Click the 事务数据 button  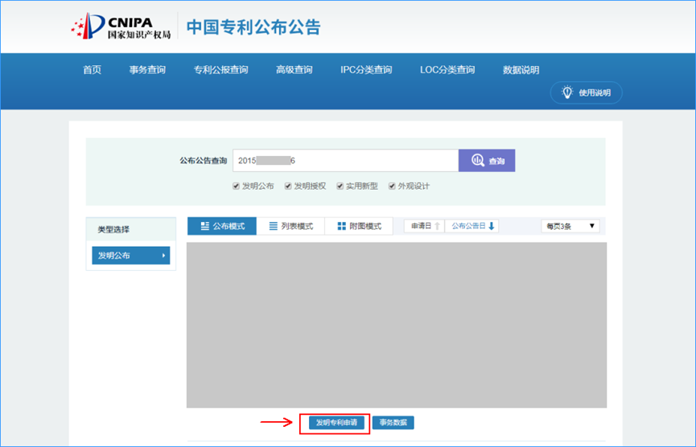click(393, 423)
